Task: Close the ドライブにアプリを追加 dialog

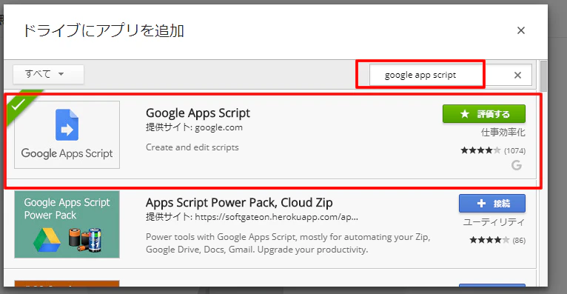Action: coord(520,30)
